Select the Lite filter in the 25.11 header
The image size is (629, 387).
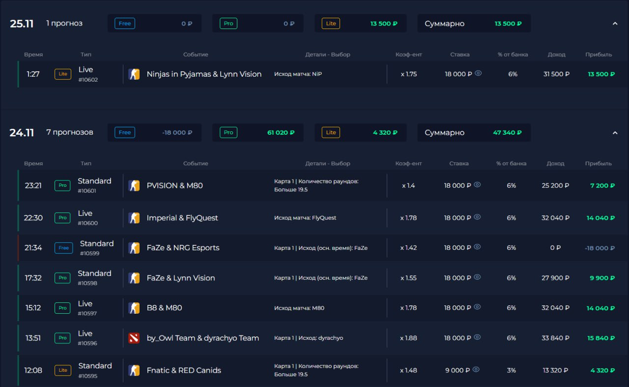(331, 23)
